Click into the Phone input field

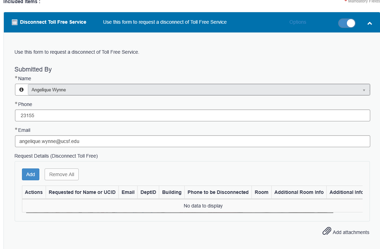click(x=192, y=115)
